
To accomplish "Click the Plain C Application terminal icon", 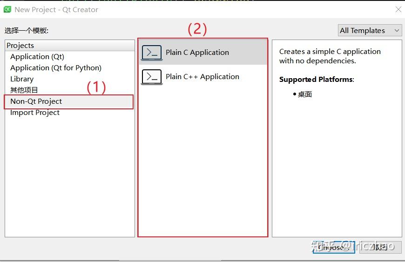I will 152,53.
